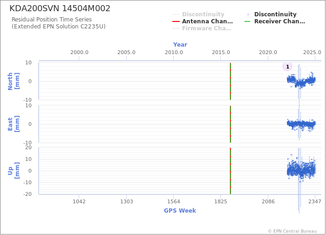Viewport: 326px width, 235px height.
Task: Click the 2025.0 year tick label
Action: (312, 52)
